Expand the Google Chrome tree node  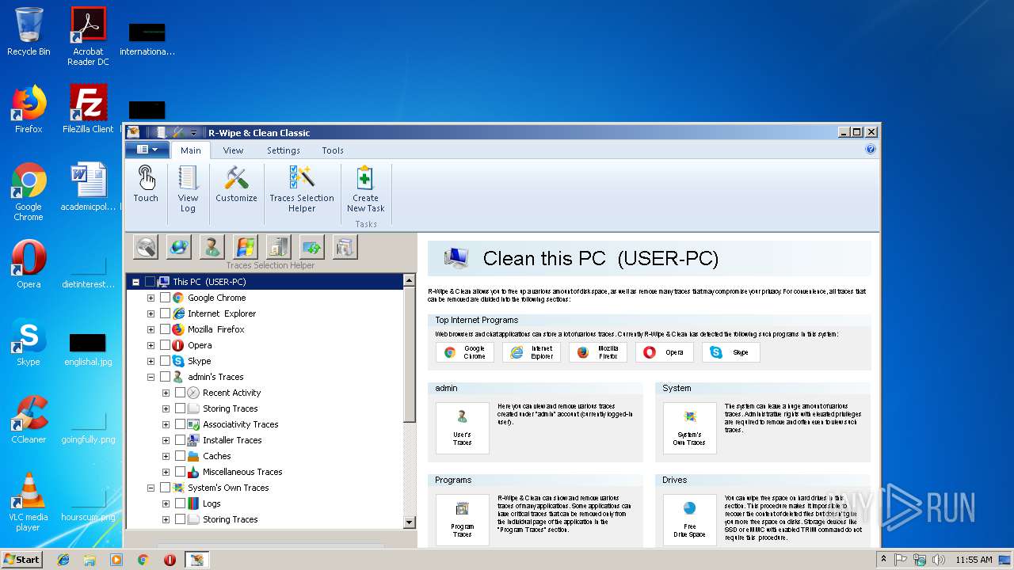click(x=151, y=298)
